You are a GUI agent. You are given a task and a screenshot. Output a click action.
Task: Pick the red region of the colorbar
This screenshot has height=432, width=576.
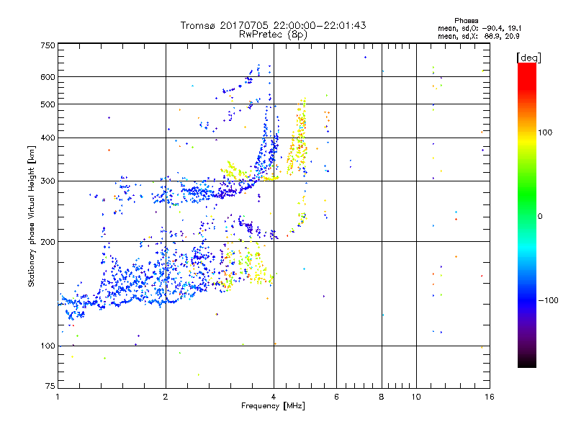527,76
